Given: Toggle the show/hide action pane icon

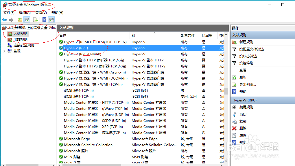Looking at the screenshot, I should (x=51, y=20).
